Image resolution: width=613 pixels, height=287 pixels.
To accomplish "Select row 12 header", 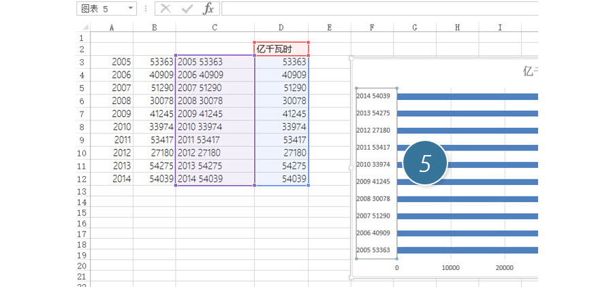I will pos(82,179).
